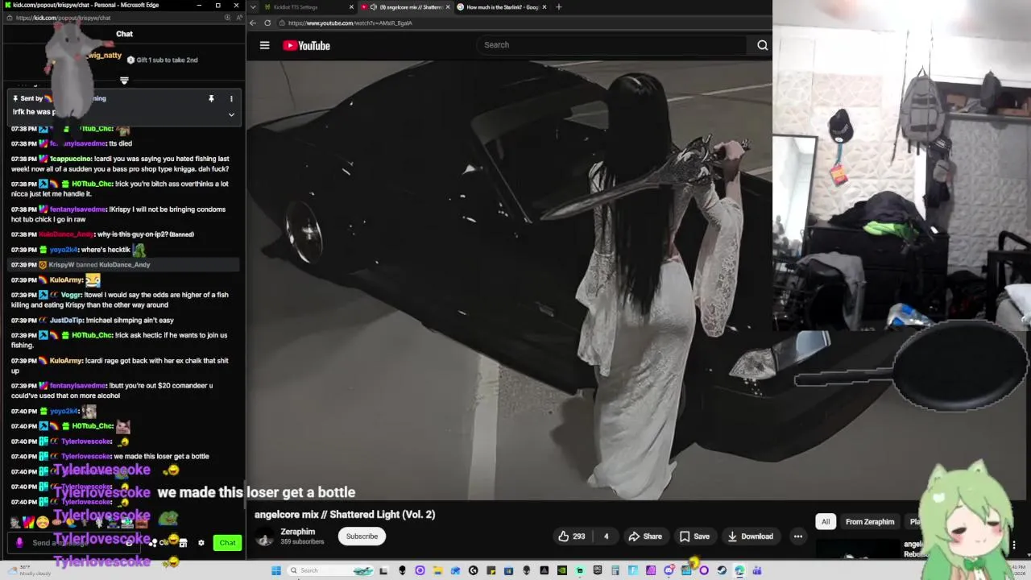The image size is (1031, 580).
Task: Close the Starlink Google tab
Action: [x=544, y=7]
